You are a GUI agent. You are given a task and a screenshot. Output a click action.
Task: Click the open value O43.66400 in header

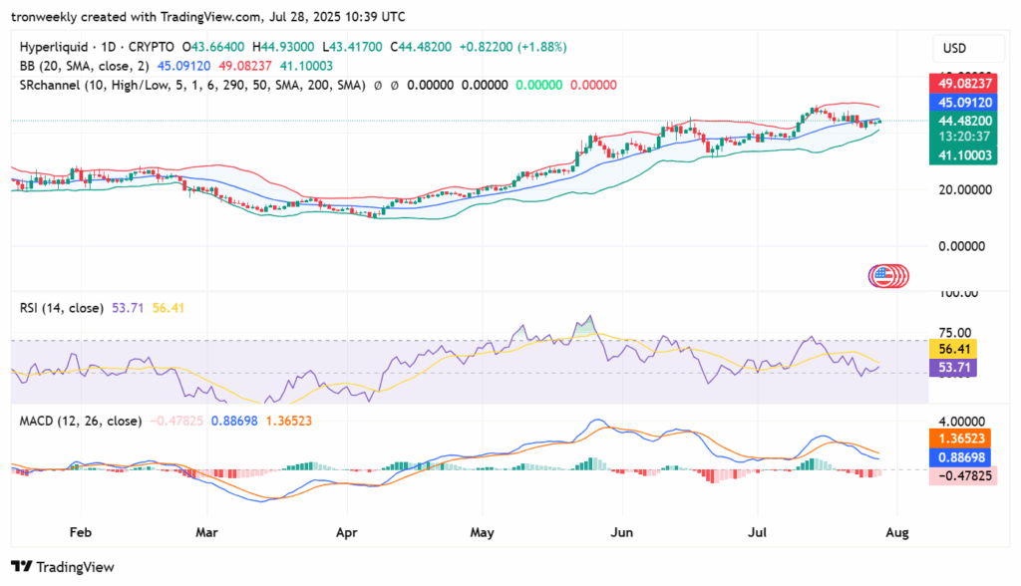213,47
